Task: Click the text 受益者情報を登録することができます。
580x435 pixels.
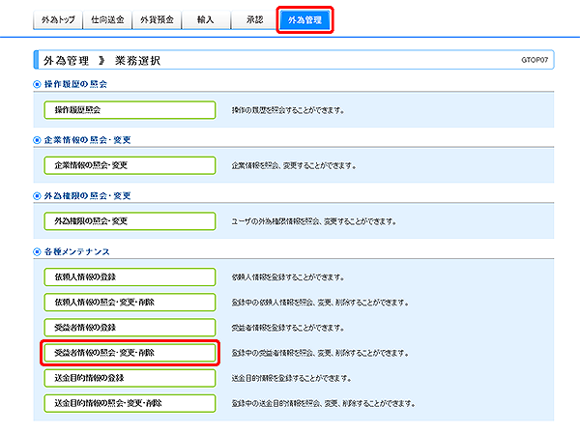Action: tap(288, 328)
